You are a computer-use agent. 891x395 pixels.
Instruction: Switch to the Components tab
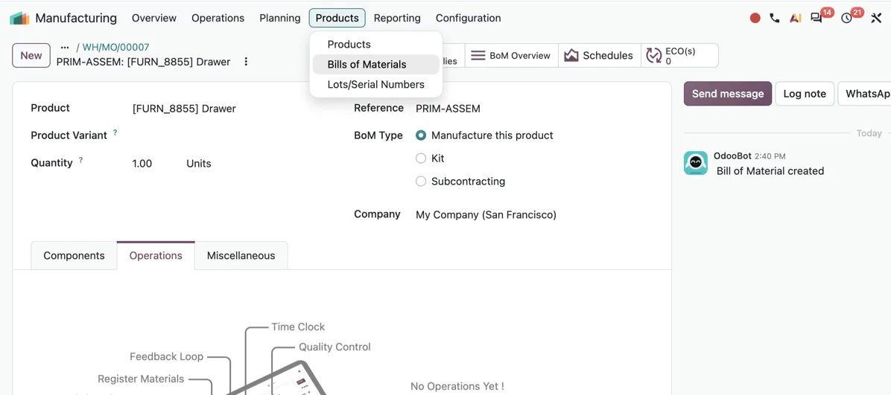74,255
